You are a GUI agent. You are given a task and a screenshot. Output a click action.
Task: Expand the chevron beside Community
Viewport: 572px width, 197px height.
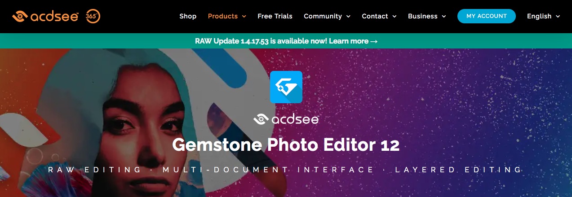(348, 17)
